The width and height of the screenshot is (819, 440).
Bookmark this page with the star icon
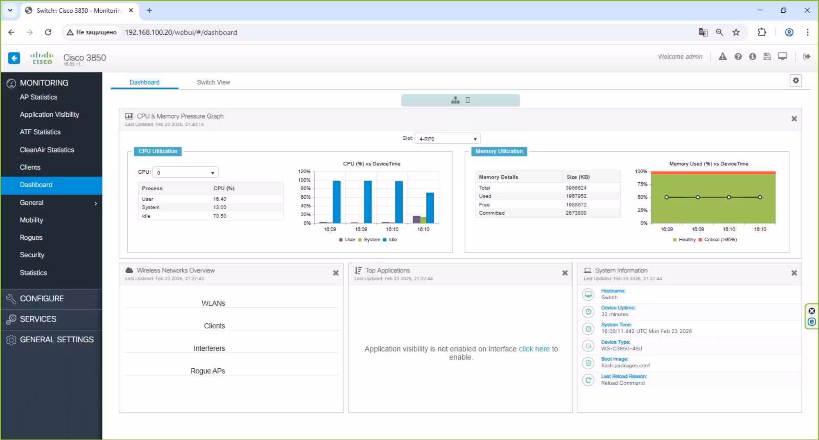[736, 32]
